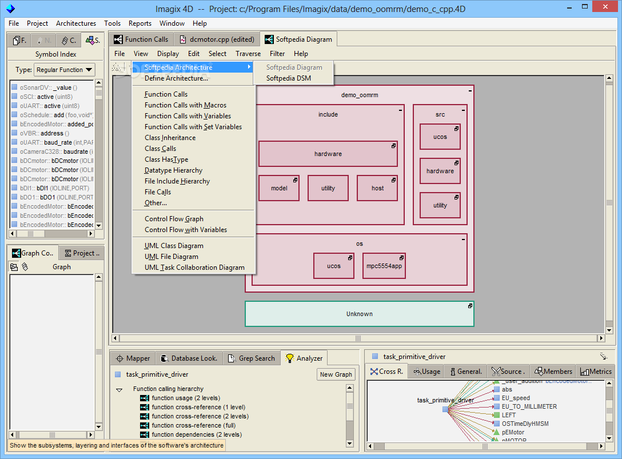Collapse the demo_oomrm subsystem box
Image resolution: width=622 pixels, height=459 pixels.
click(x=470, y=91)
